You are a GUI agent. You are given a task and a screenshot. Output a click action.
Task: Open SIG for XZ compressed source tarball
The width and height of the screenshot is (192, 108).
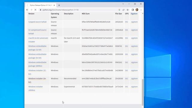[x=127, y=30]
